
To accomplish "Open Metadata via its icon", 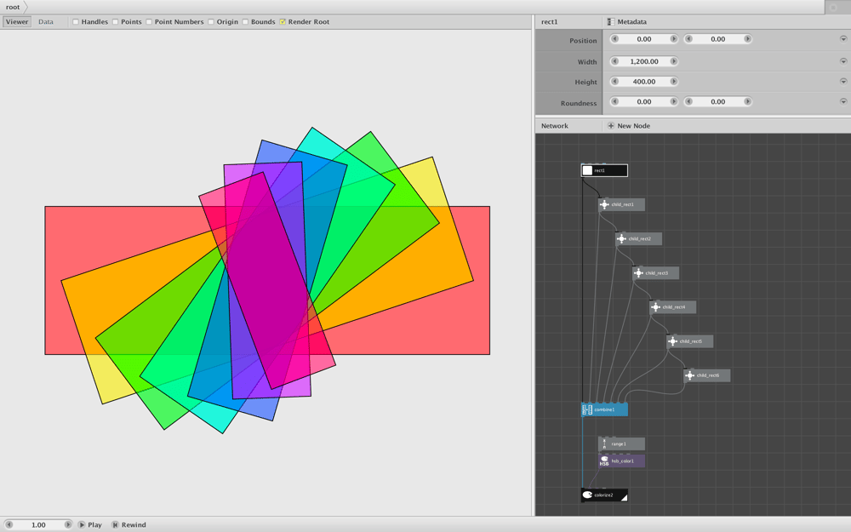I will point(610,22).
